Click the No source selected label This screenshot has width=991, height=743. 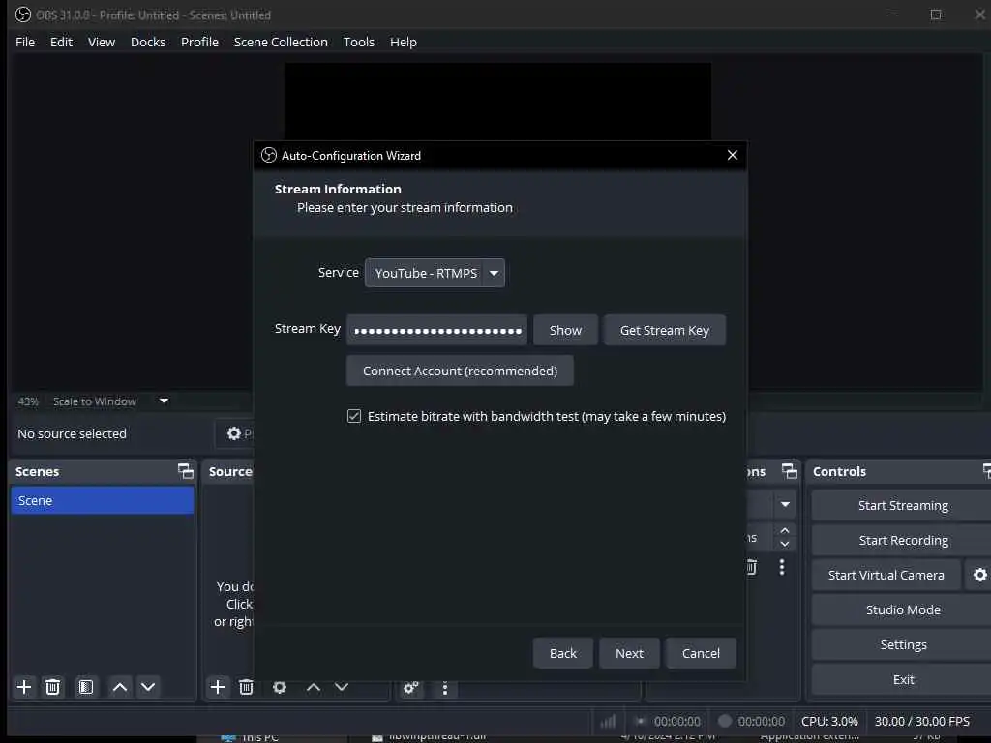72,433
